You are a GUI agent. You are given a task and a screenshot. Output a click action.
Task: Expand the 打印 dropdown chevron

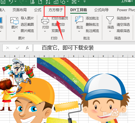pyautogui.click(x=45, y=31)
